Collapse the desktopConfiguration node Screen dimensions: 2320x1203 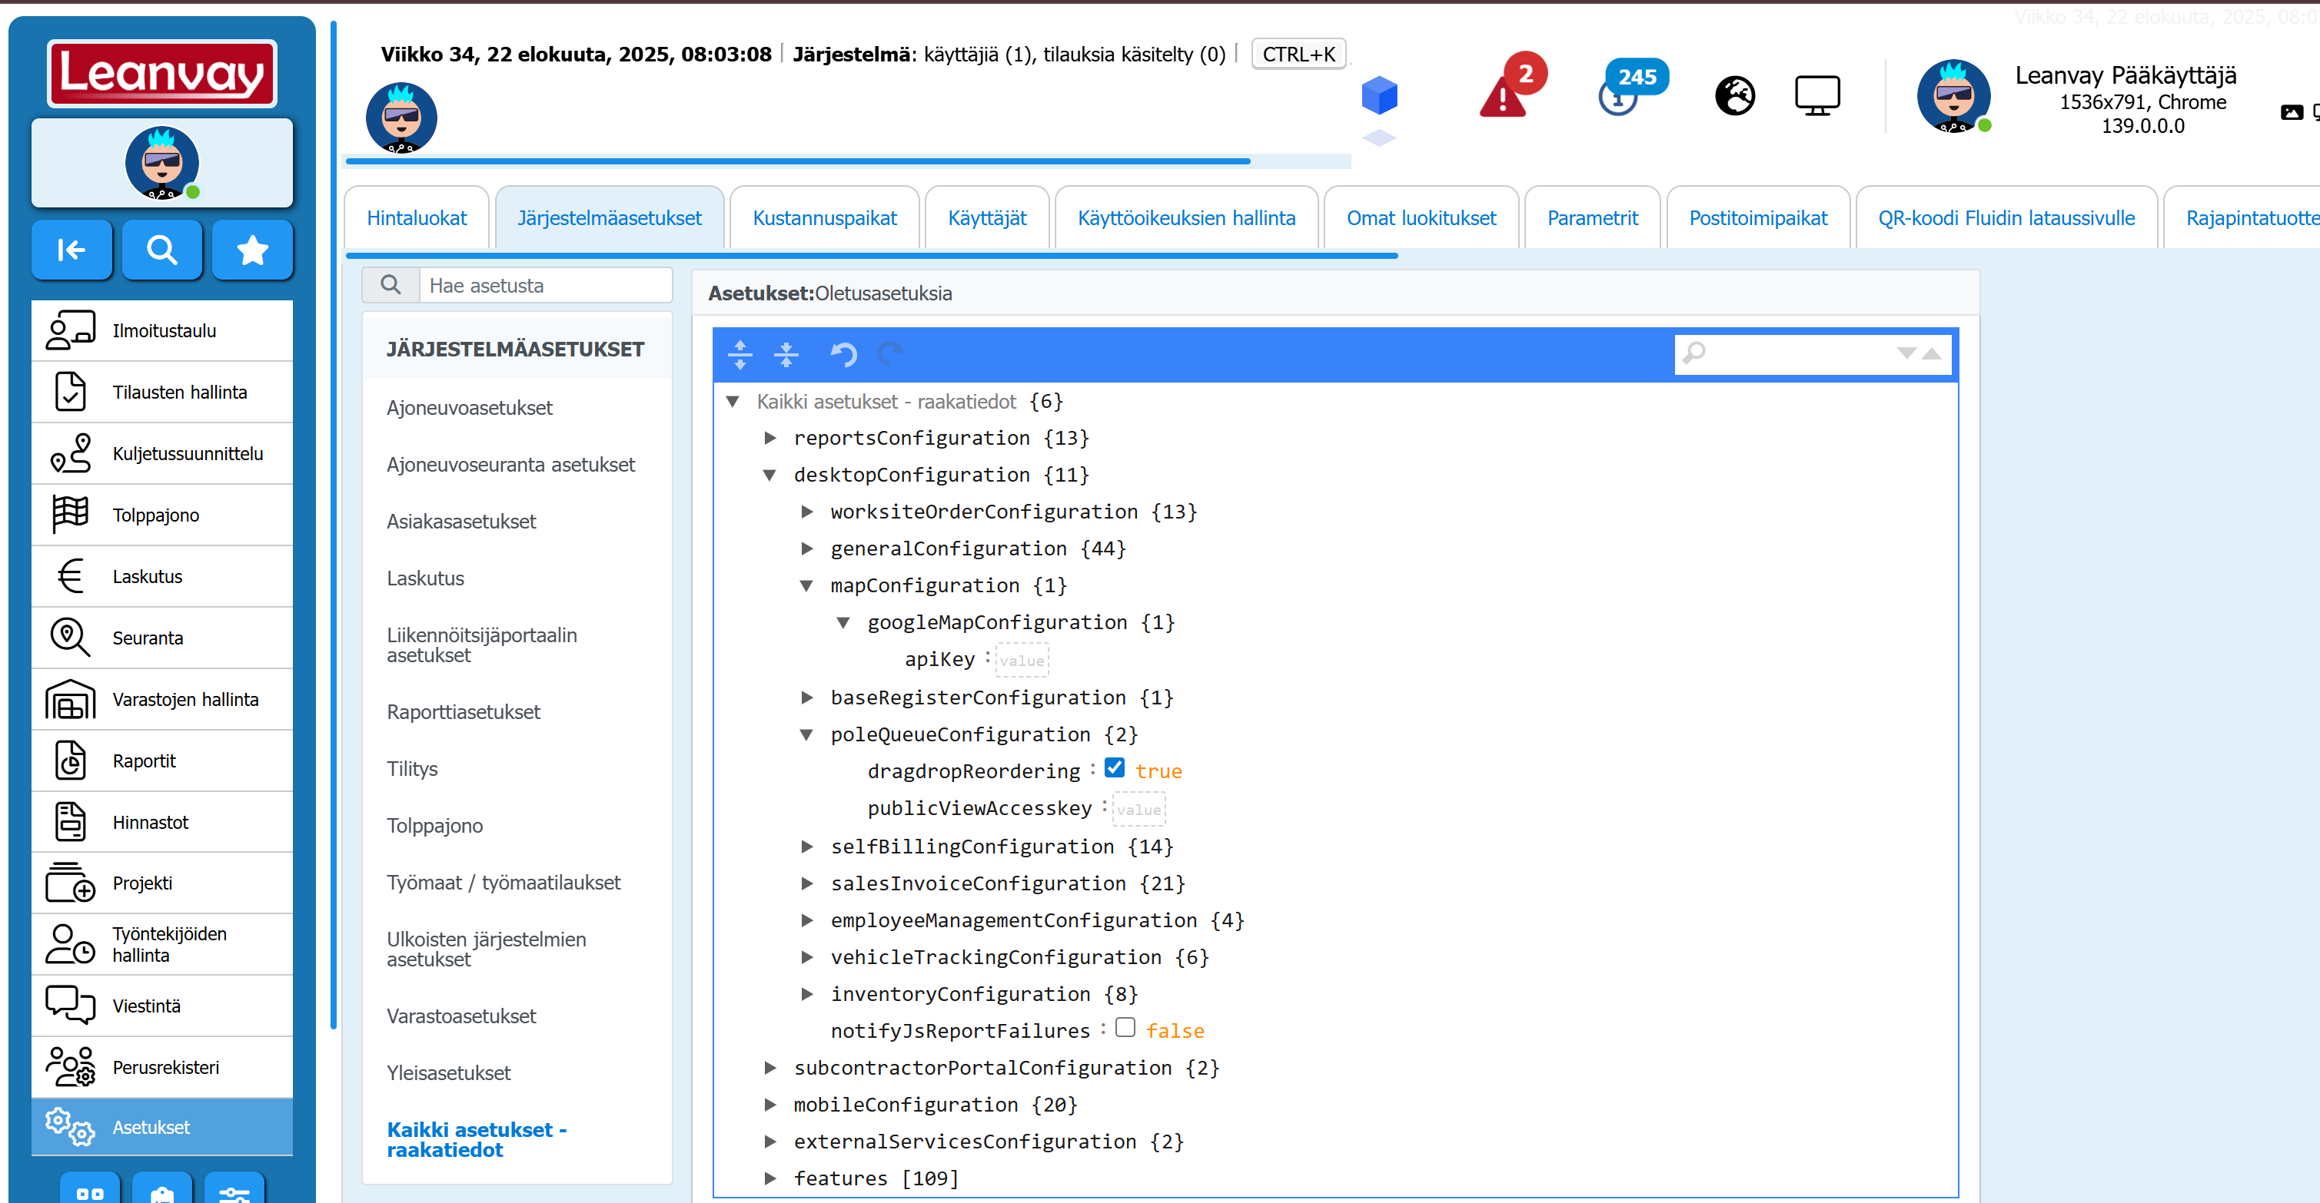coord(770,475)
